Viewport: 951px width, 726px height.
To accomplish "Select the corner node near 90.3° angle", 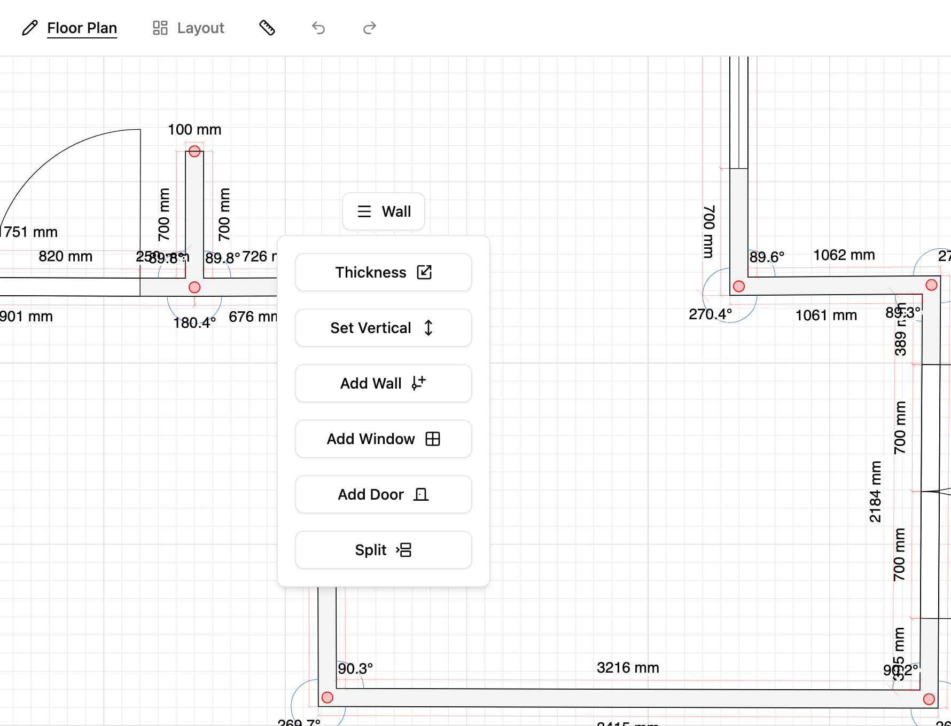I will 328,697.
